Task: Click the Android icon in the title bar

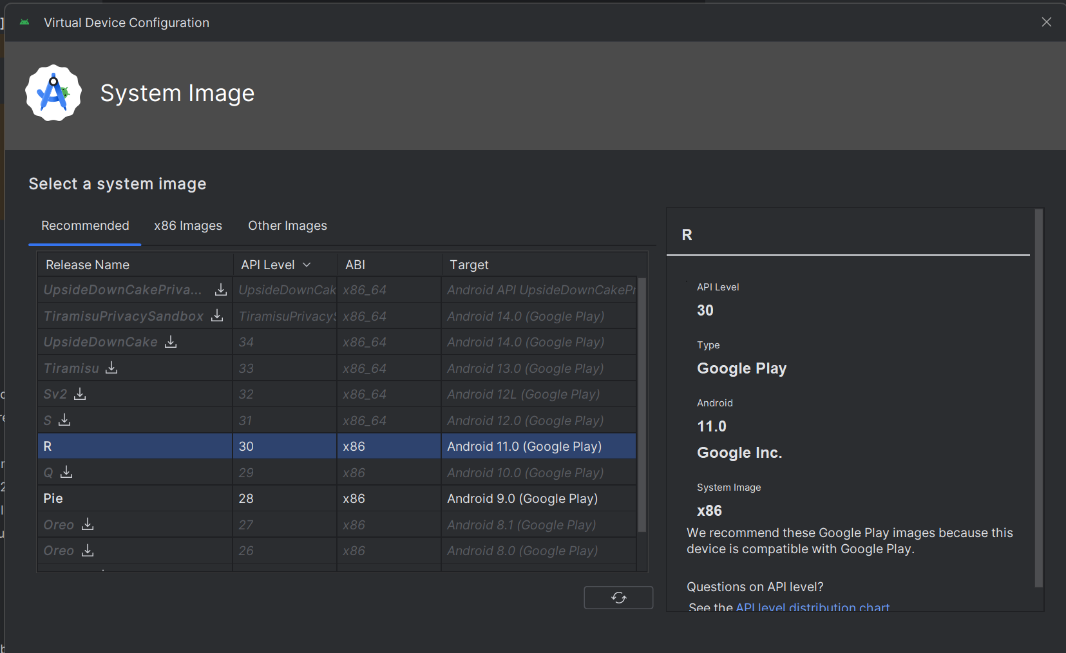Action: pyautogui.click(x=24, y=23)
